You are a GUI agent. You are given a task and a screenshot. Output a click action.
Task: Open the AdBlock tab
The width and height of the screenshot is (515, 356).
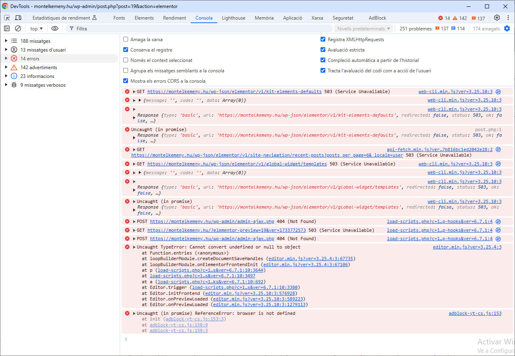click(x=377, y=18)
